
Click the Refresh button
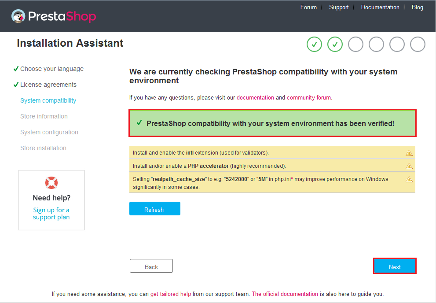tap(154, 209)
